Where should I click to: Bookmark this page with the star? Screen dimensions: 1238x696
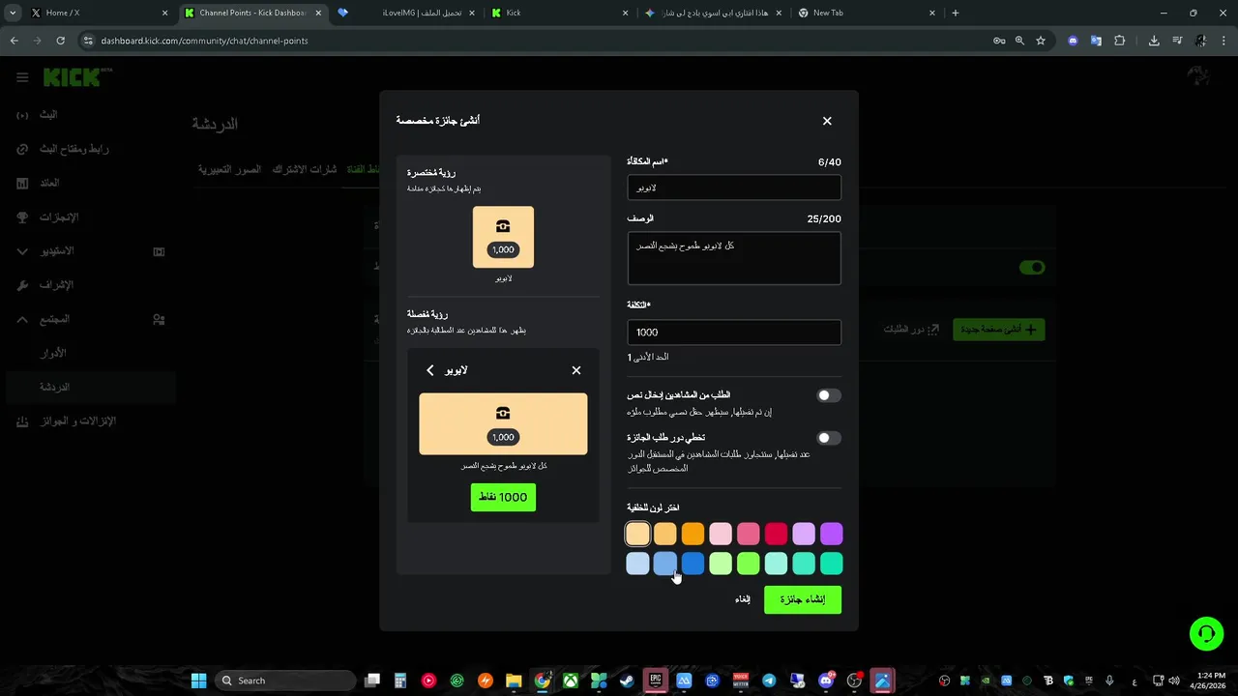1041,41
